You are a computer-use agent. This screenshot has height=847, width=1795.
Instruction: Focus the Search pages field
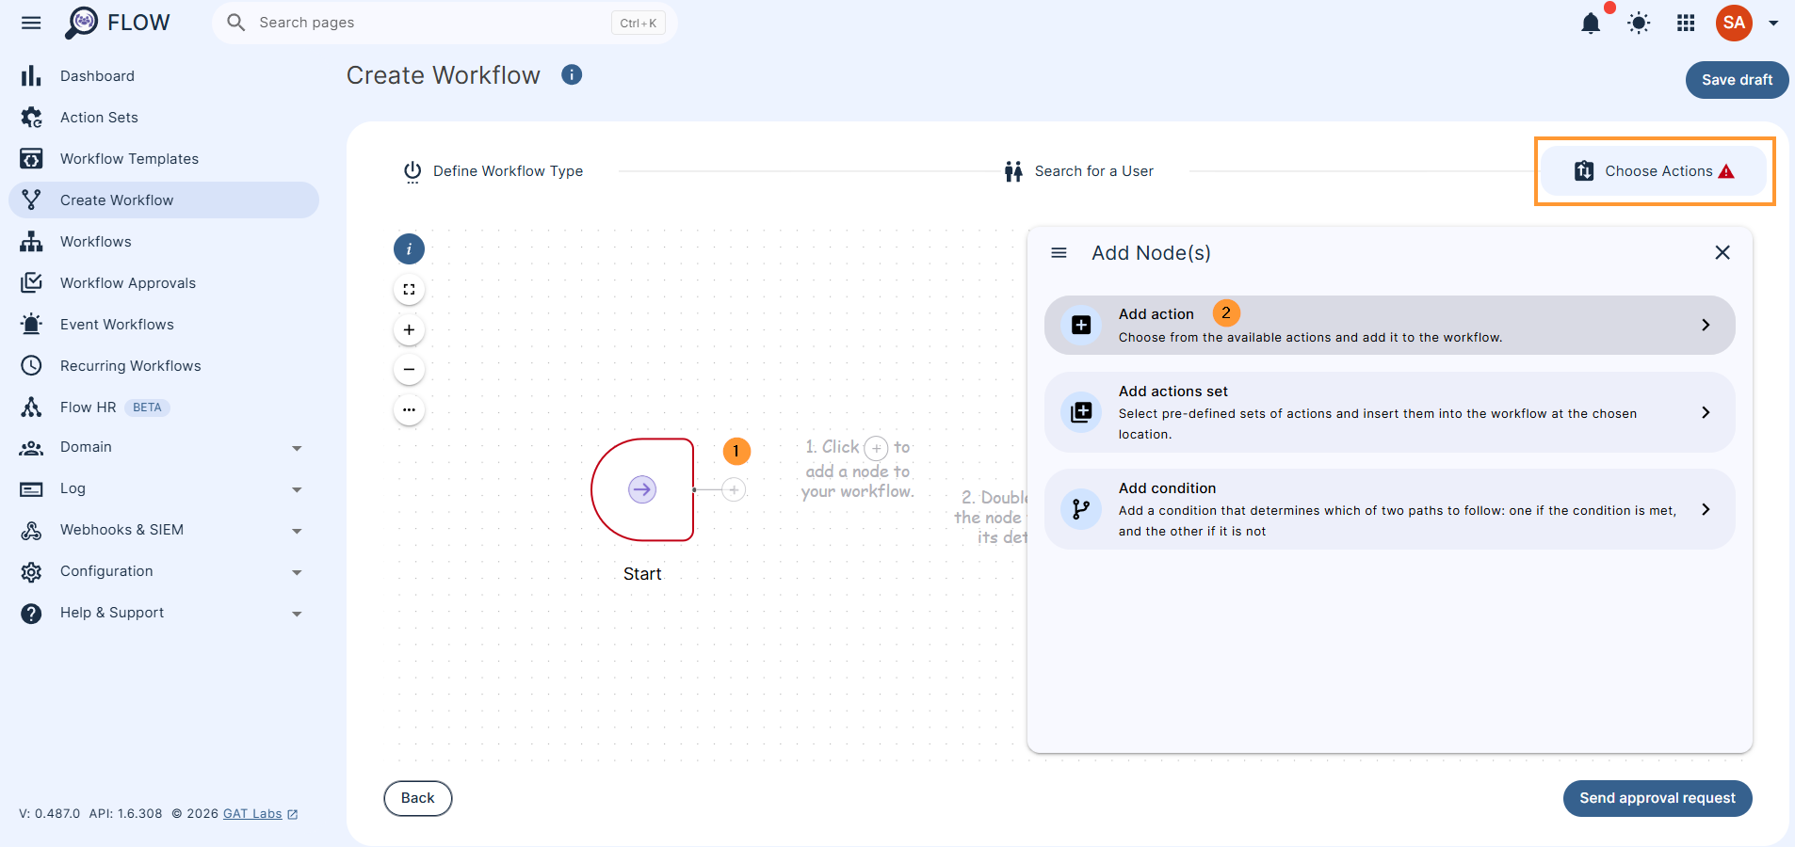[x=445, y=23]
